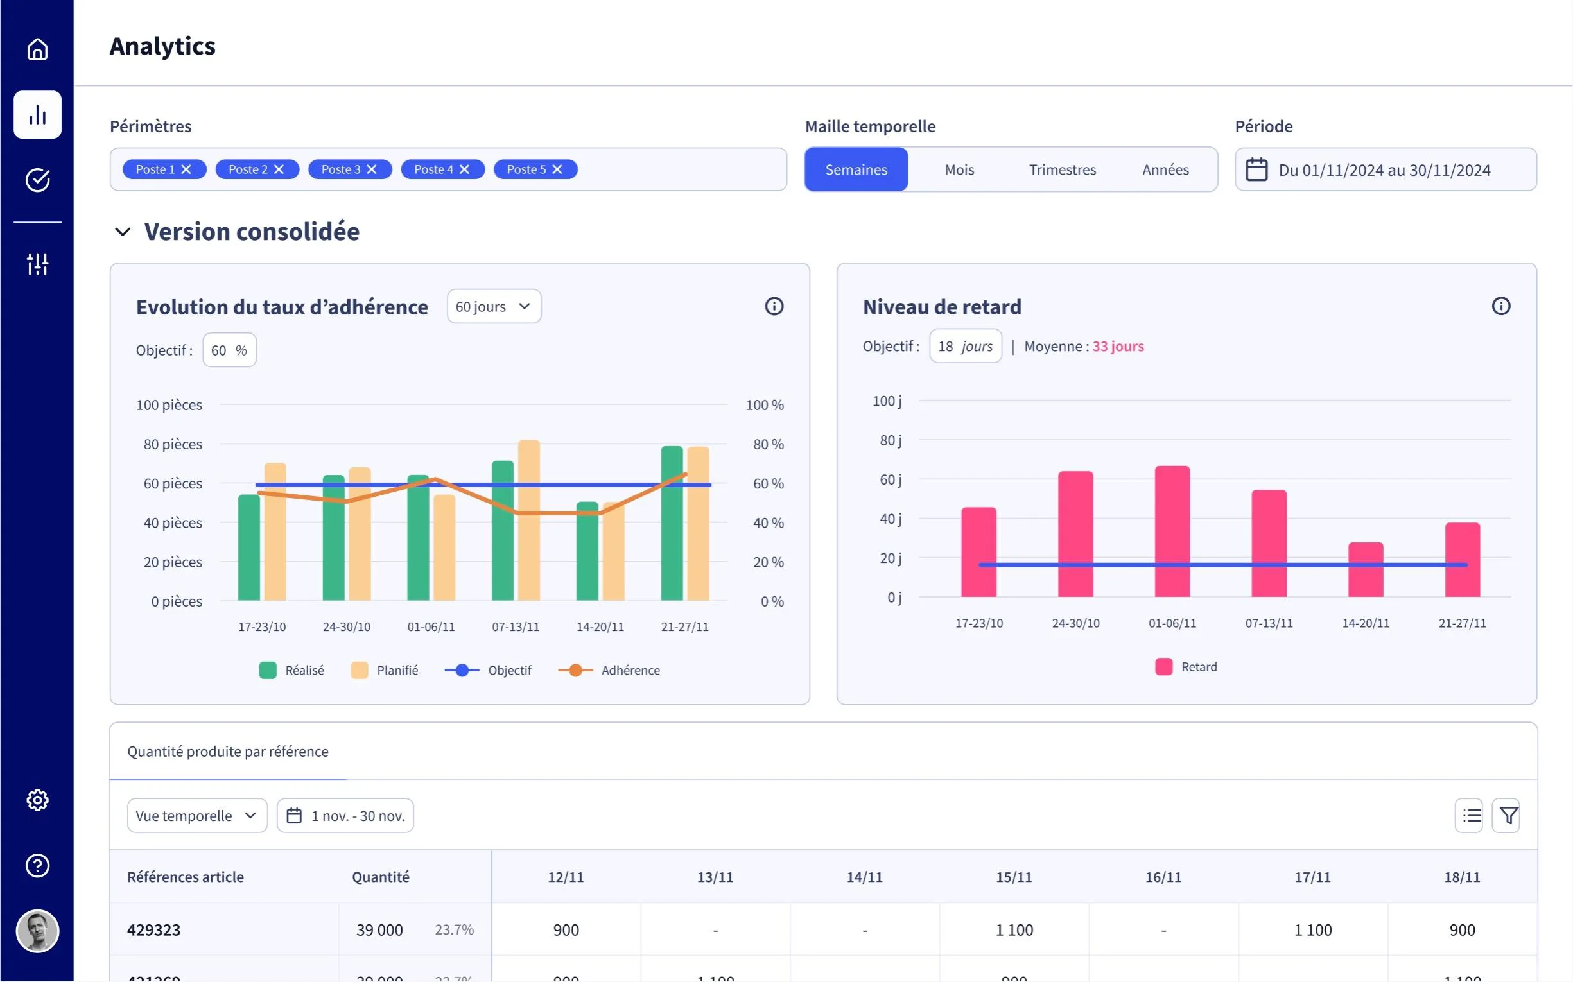1573x982 pixels.
Task: Open the Help question mark icon
Action: coord(38,865)
